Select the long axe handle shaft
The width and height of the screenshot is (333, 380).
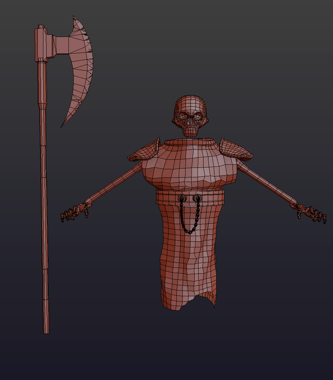click(x=43, y=190)
